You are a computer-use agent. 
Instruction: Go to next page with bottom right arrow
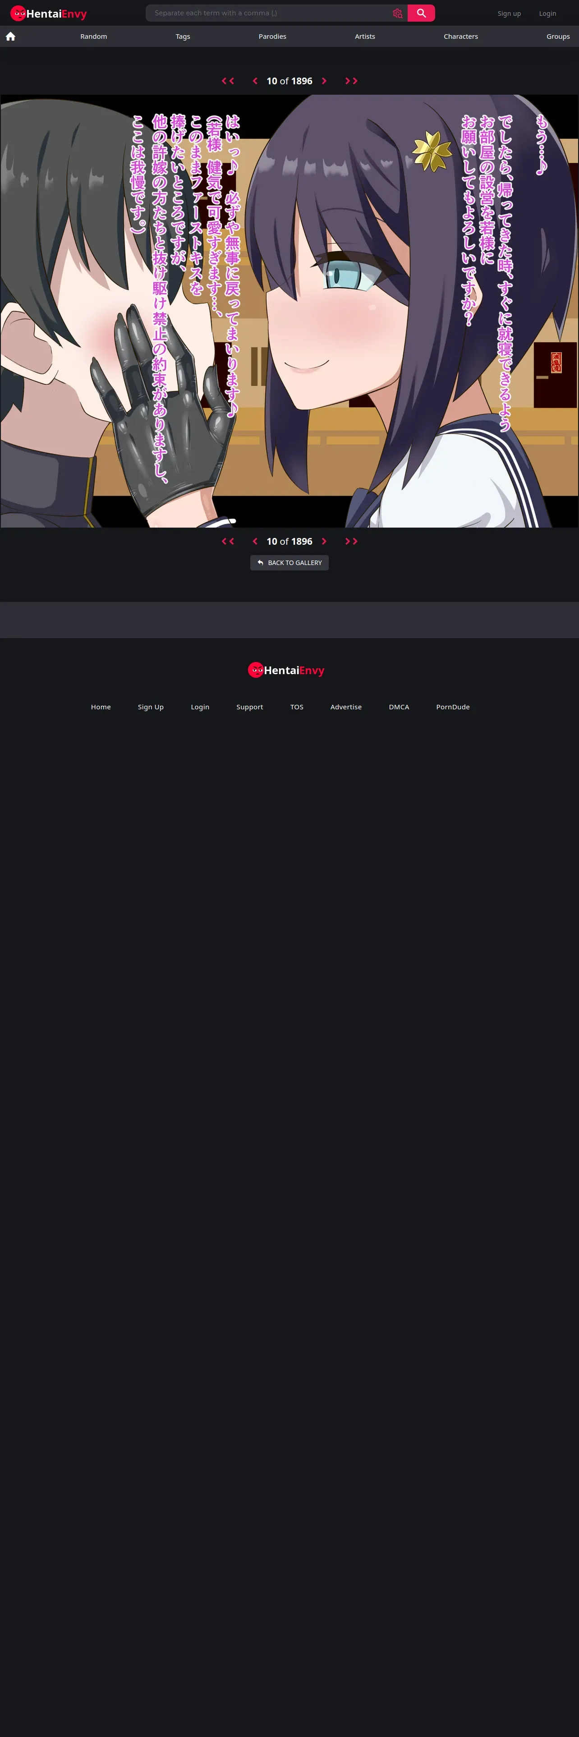click(x=324, y=542)
